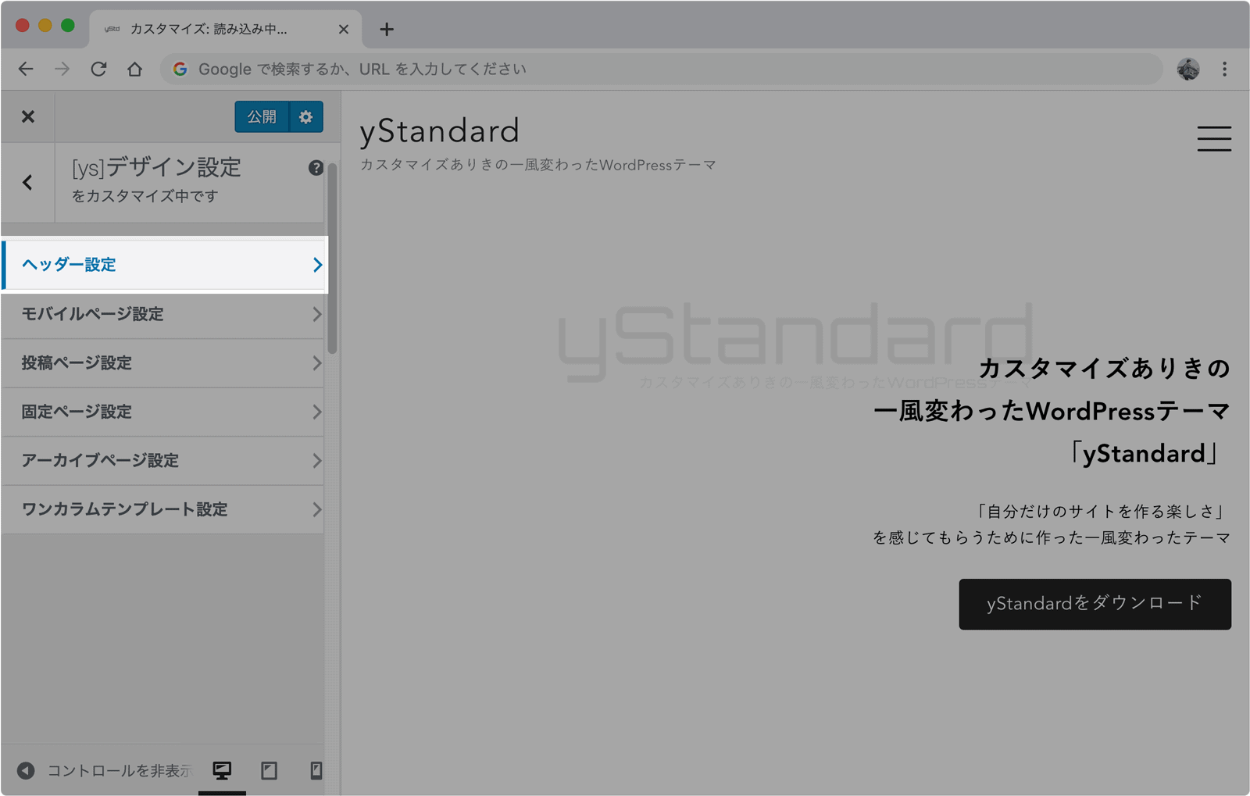The width and height of the screenshot is (1250, 796).
Task: Open the hamburger menu in site preview
Action: point(1214,138)
